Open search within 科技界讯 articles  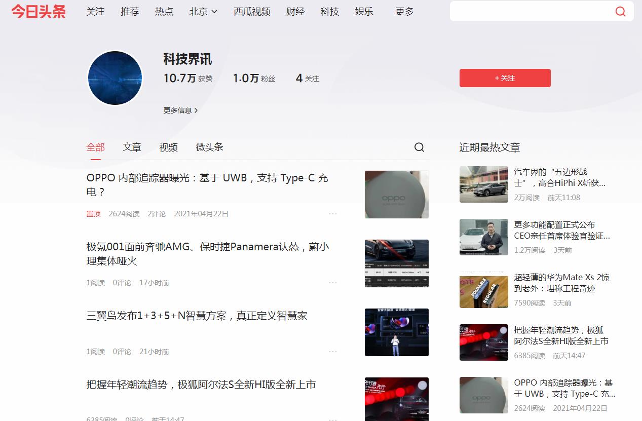[419, 147]
